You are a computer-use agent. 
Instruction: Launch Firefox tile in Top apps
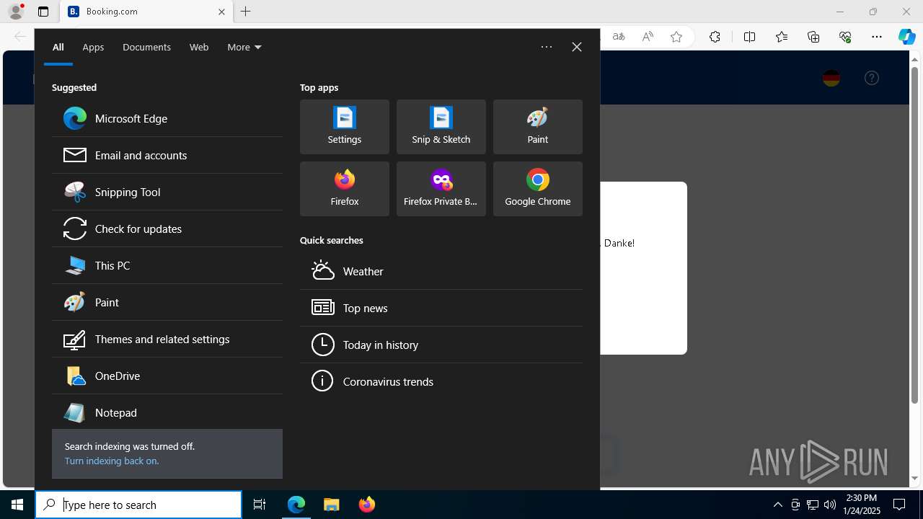(x=345, y=189)
